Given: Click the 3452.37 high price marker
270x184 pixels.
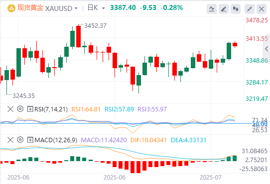Looking at the screenshot, I should pyautogui.click(x=95, y=26).
